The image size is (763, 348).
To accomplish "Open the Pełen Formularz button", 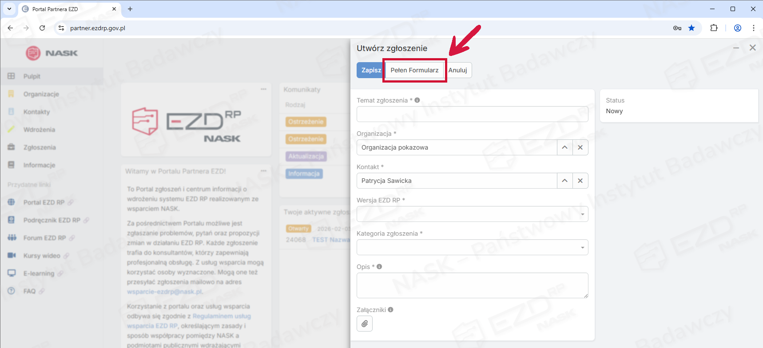I will pyautogui.click(x=414, y=70).
